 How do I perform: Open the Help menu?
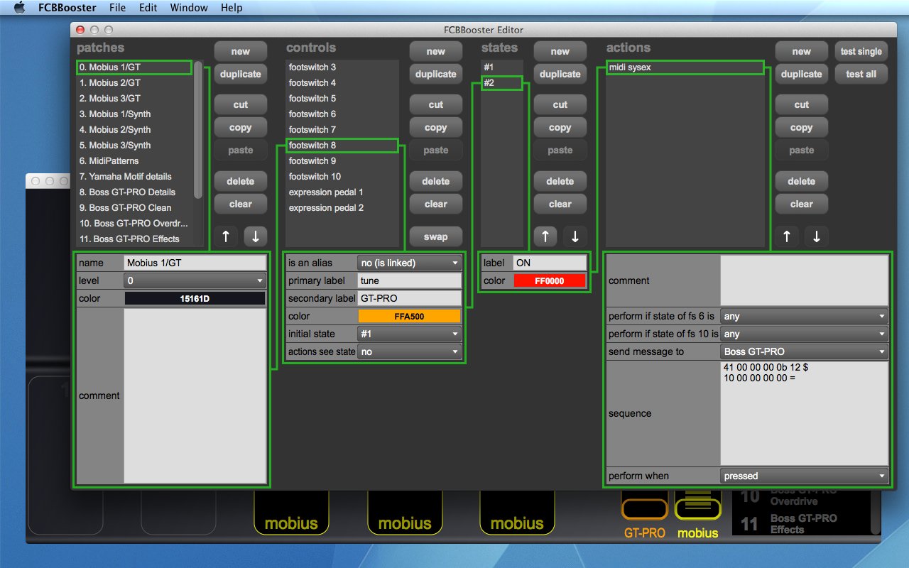click(232, 8)
